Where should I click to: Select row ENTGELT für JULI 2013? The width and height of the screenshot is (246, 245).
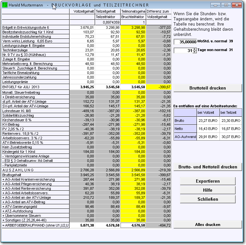tap(36, 87)
